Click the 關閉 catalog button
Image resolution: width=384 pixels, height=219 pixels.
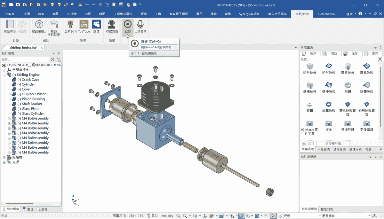click(372, 53)
